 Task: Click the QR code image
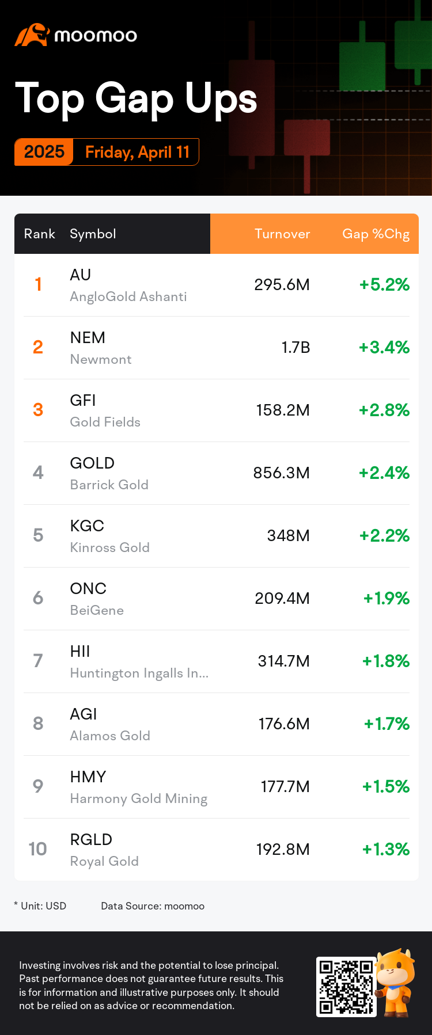click(346, 987)
